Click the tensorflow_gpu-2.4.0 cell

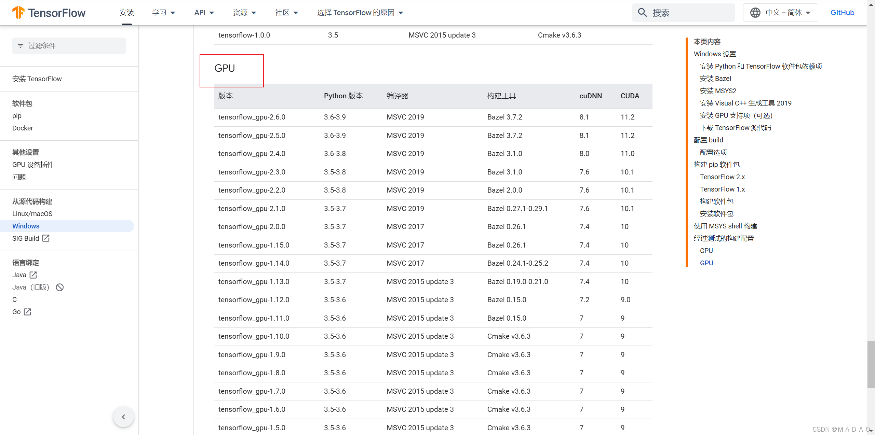252,154
